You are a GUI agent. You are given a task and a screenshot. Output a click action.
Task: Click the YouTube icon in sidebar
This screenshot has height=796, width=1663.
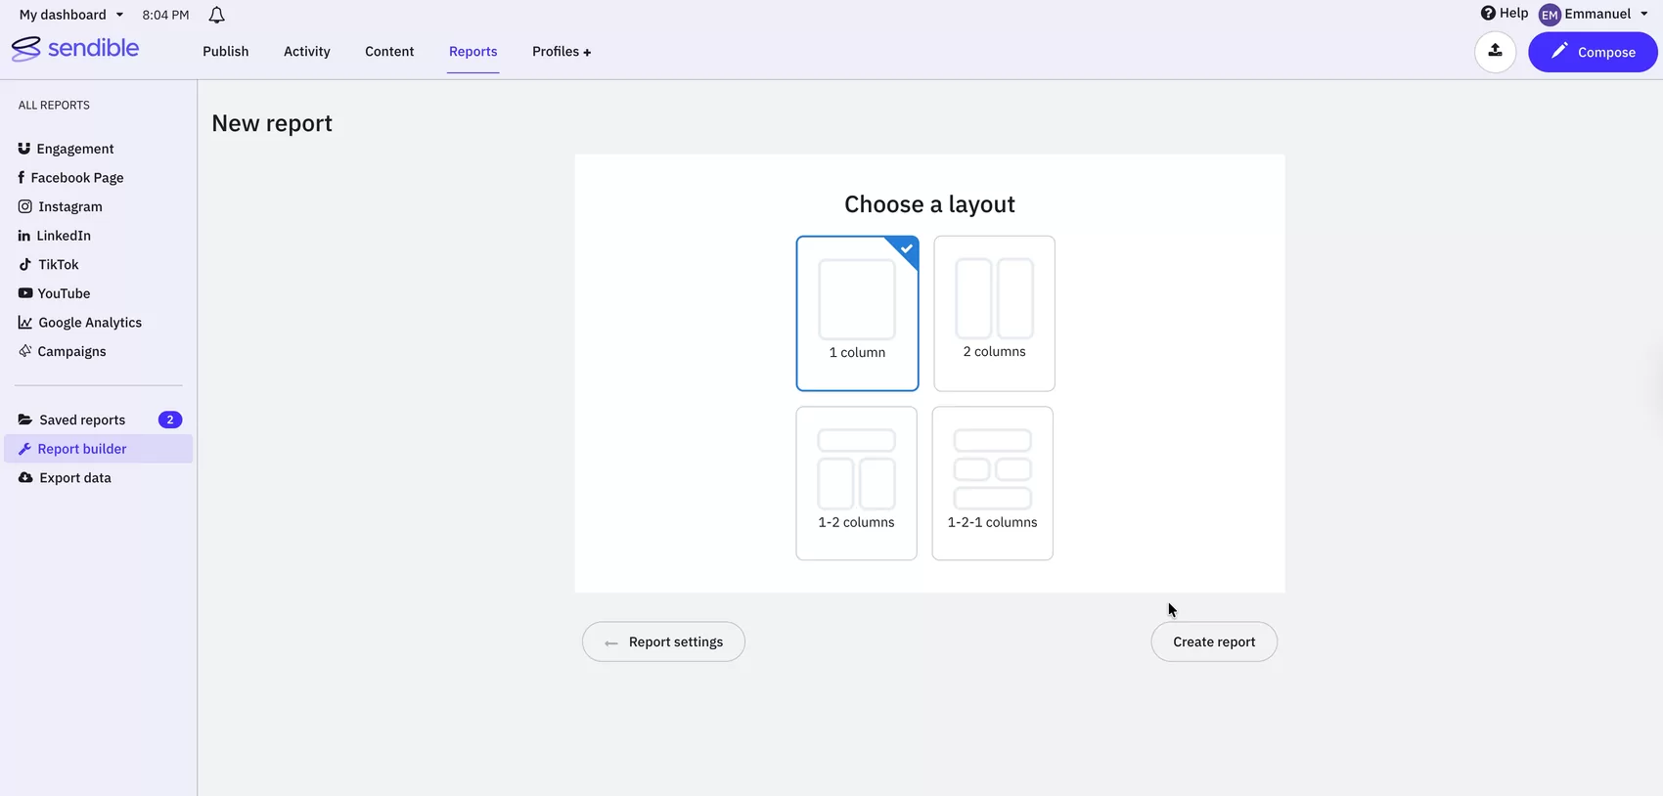25,293
